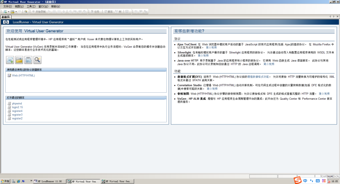Open the 工具(T) menu
This screenshot has width=340, height=184.
click(31, 7)
